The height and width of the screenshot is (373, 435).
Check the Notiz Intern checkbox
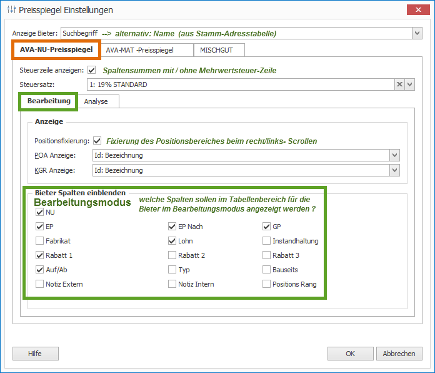pos(172,284)
